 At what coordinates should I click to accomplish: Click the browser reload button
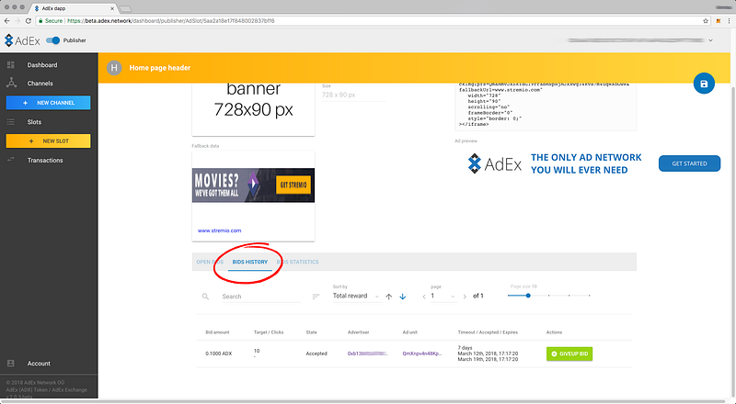click(x=29, y=20)
